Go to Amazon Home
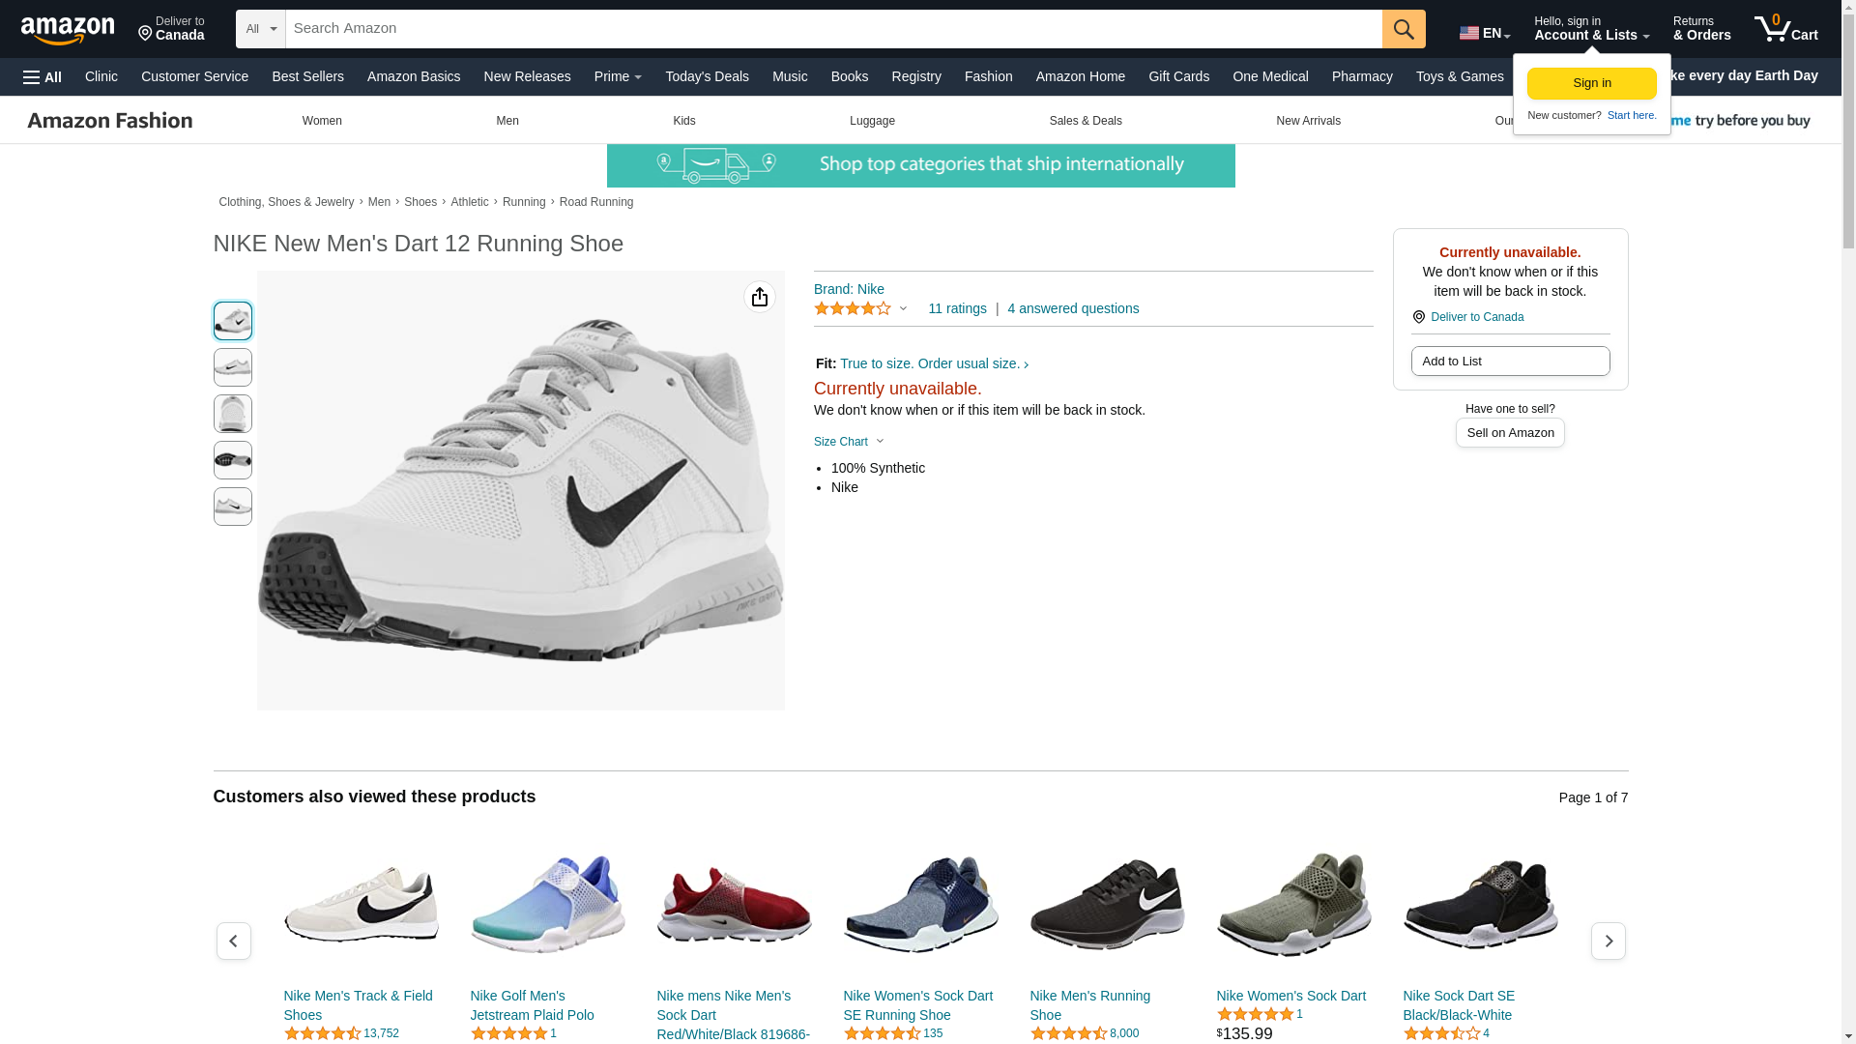1856x1044 pixels. [x=1081, y=76]
